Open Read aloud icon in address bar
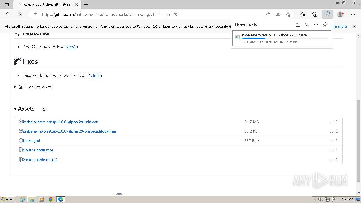Image resolution: width=361 pixels, height=203 pixels. 268,14
